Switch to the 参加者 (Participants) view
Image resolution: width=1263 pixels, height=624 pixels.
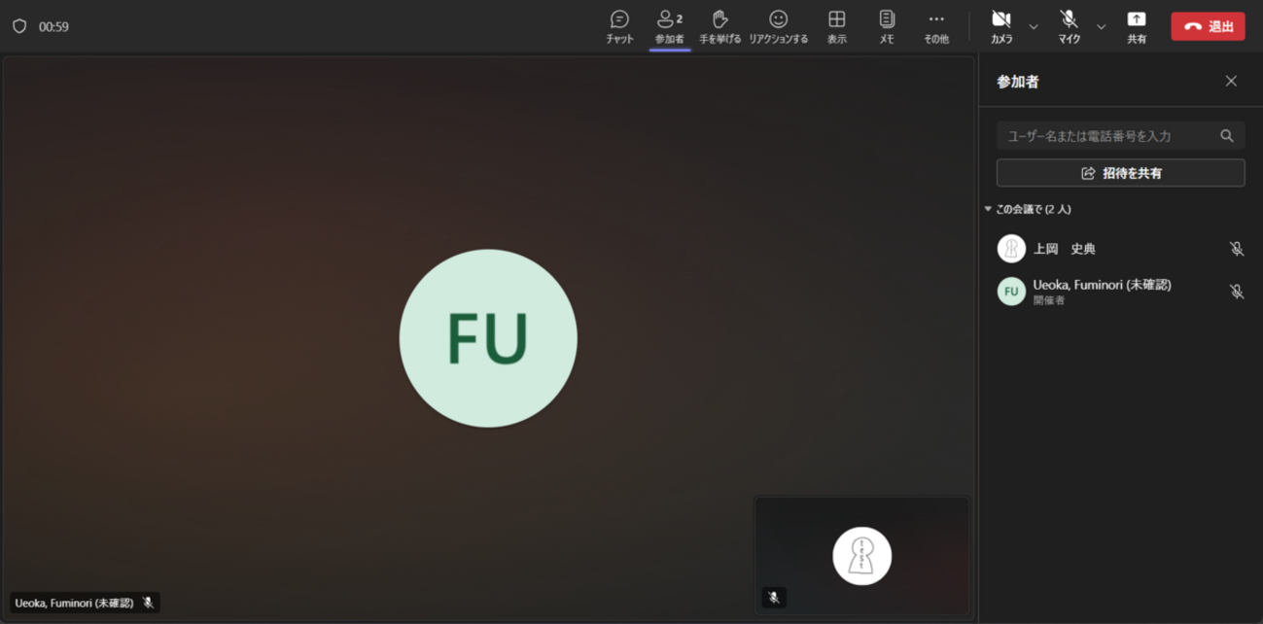pos(668,26)
